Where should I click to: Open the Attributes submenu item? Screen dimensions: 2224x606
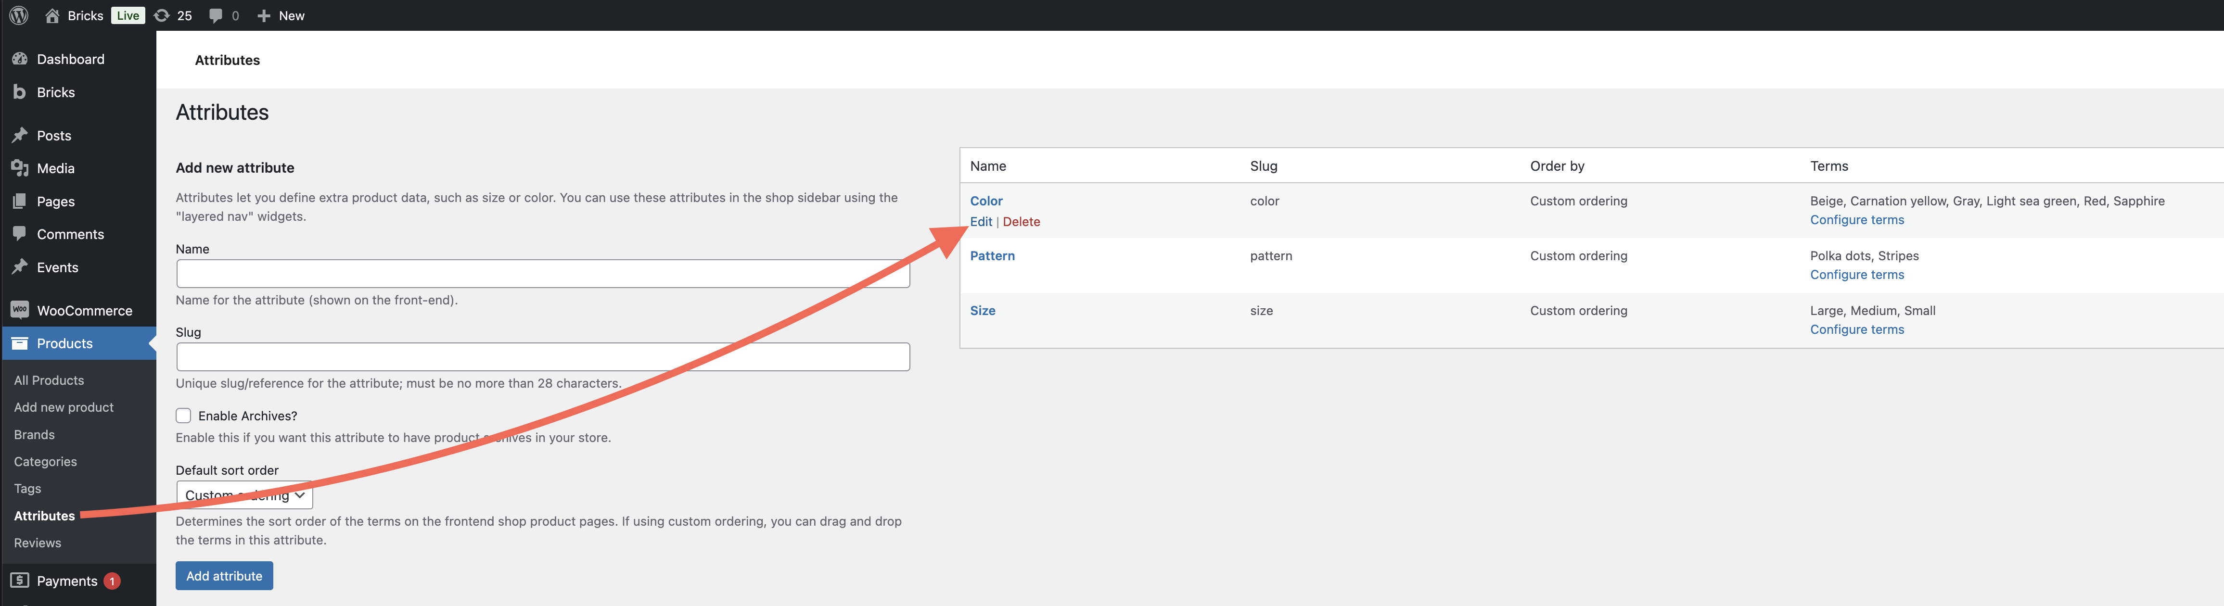(x=44, y=516)
